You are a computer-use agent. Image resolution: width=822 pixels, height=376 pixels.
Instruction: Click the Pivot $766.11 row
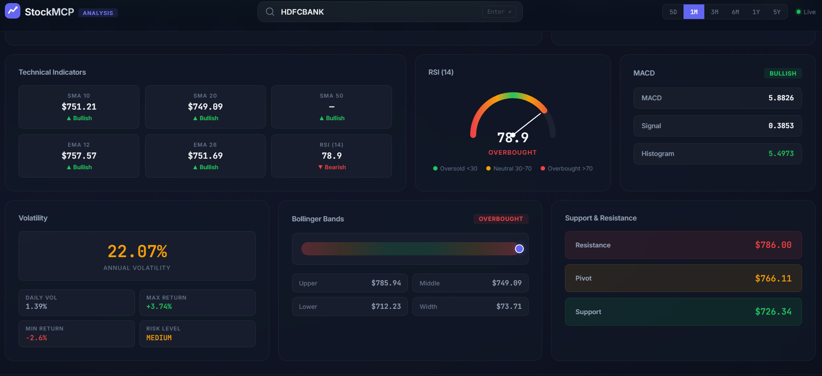(683, 278)
